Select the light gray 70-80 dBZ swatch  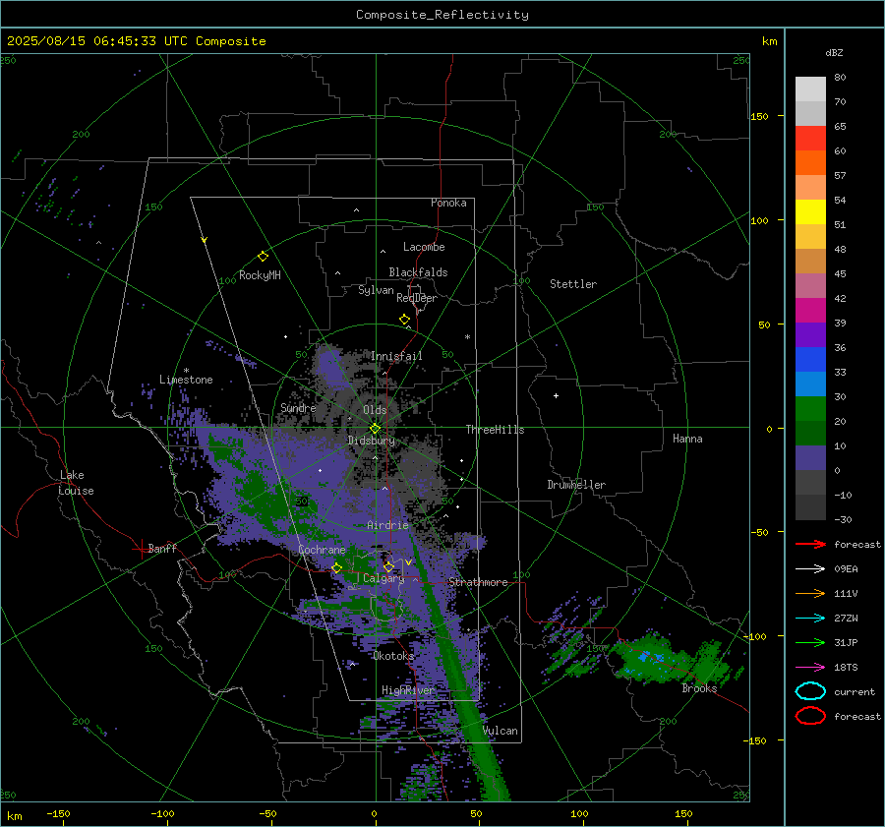pos(810,89)
